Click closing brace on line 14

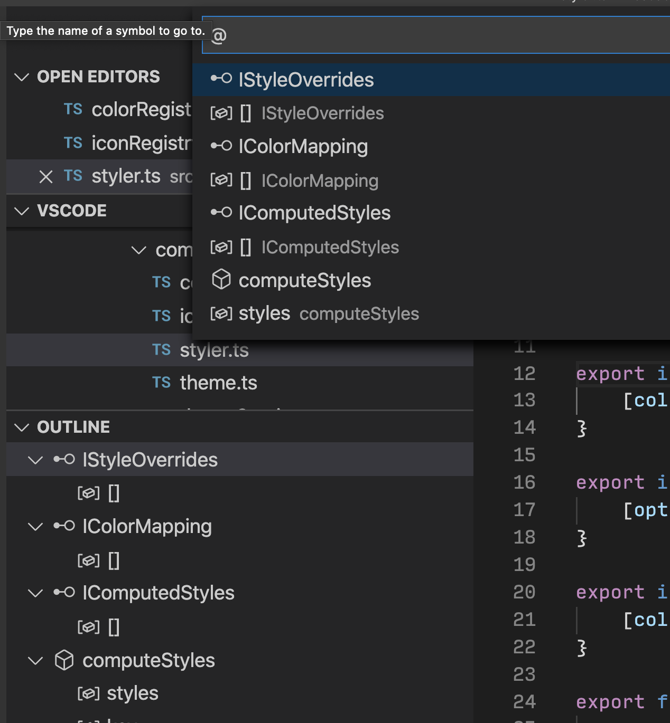582,428
